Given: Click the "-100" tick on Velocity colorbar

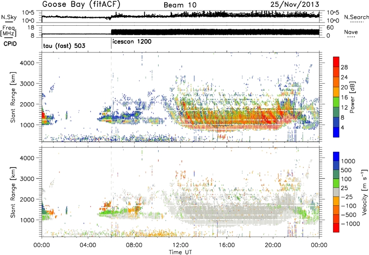Looking at the screenshot, I should point(349,206).
